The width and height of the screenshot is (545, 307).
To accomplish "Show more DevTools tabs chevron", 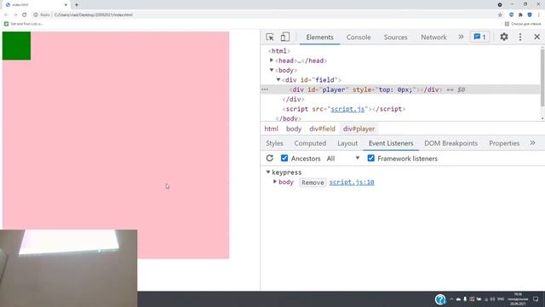I will pos(461,37).
